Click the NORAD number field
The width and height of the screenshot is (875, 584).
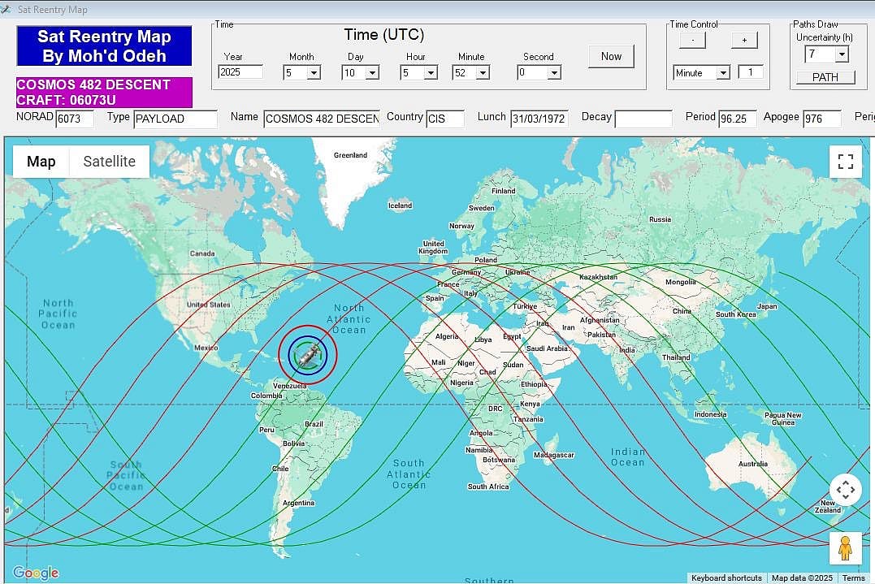coord(75,119)
